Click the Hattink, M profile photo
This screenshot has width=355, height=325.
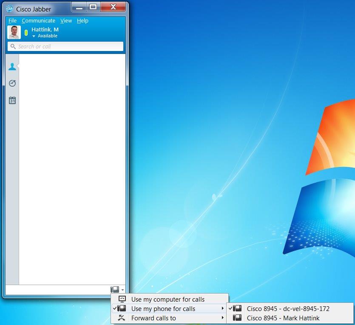[x=14, y=32]
